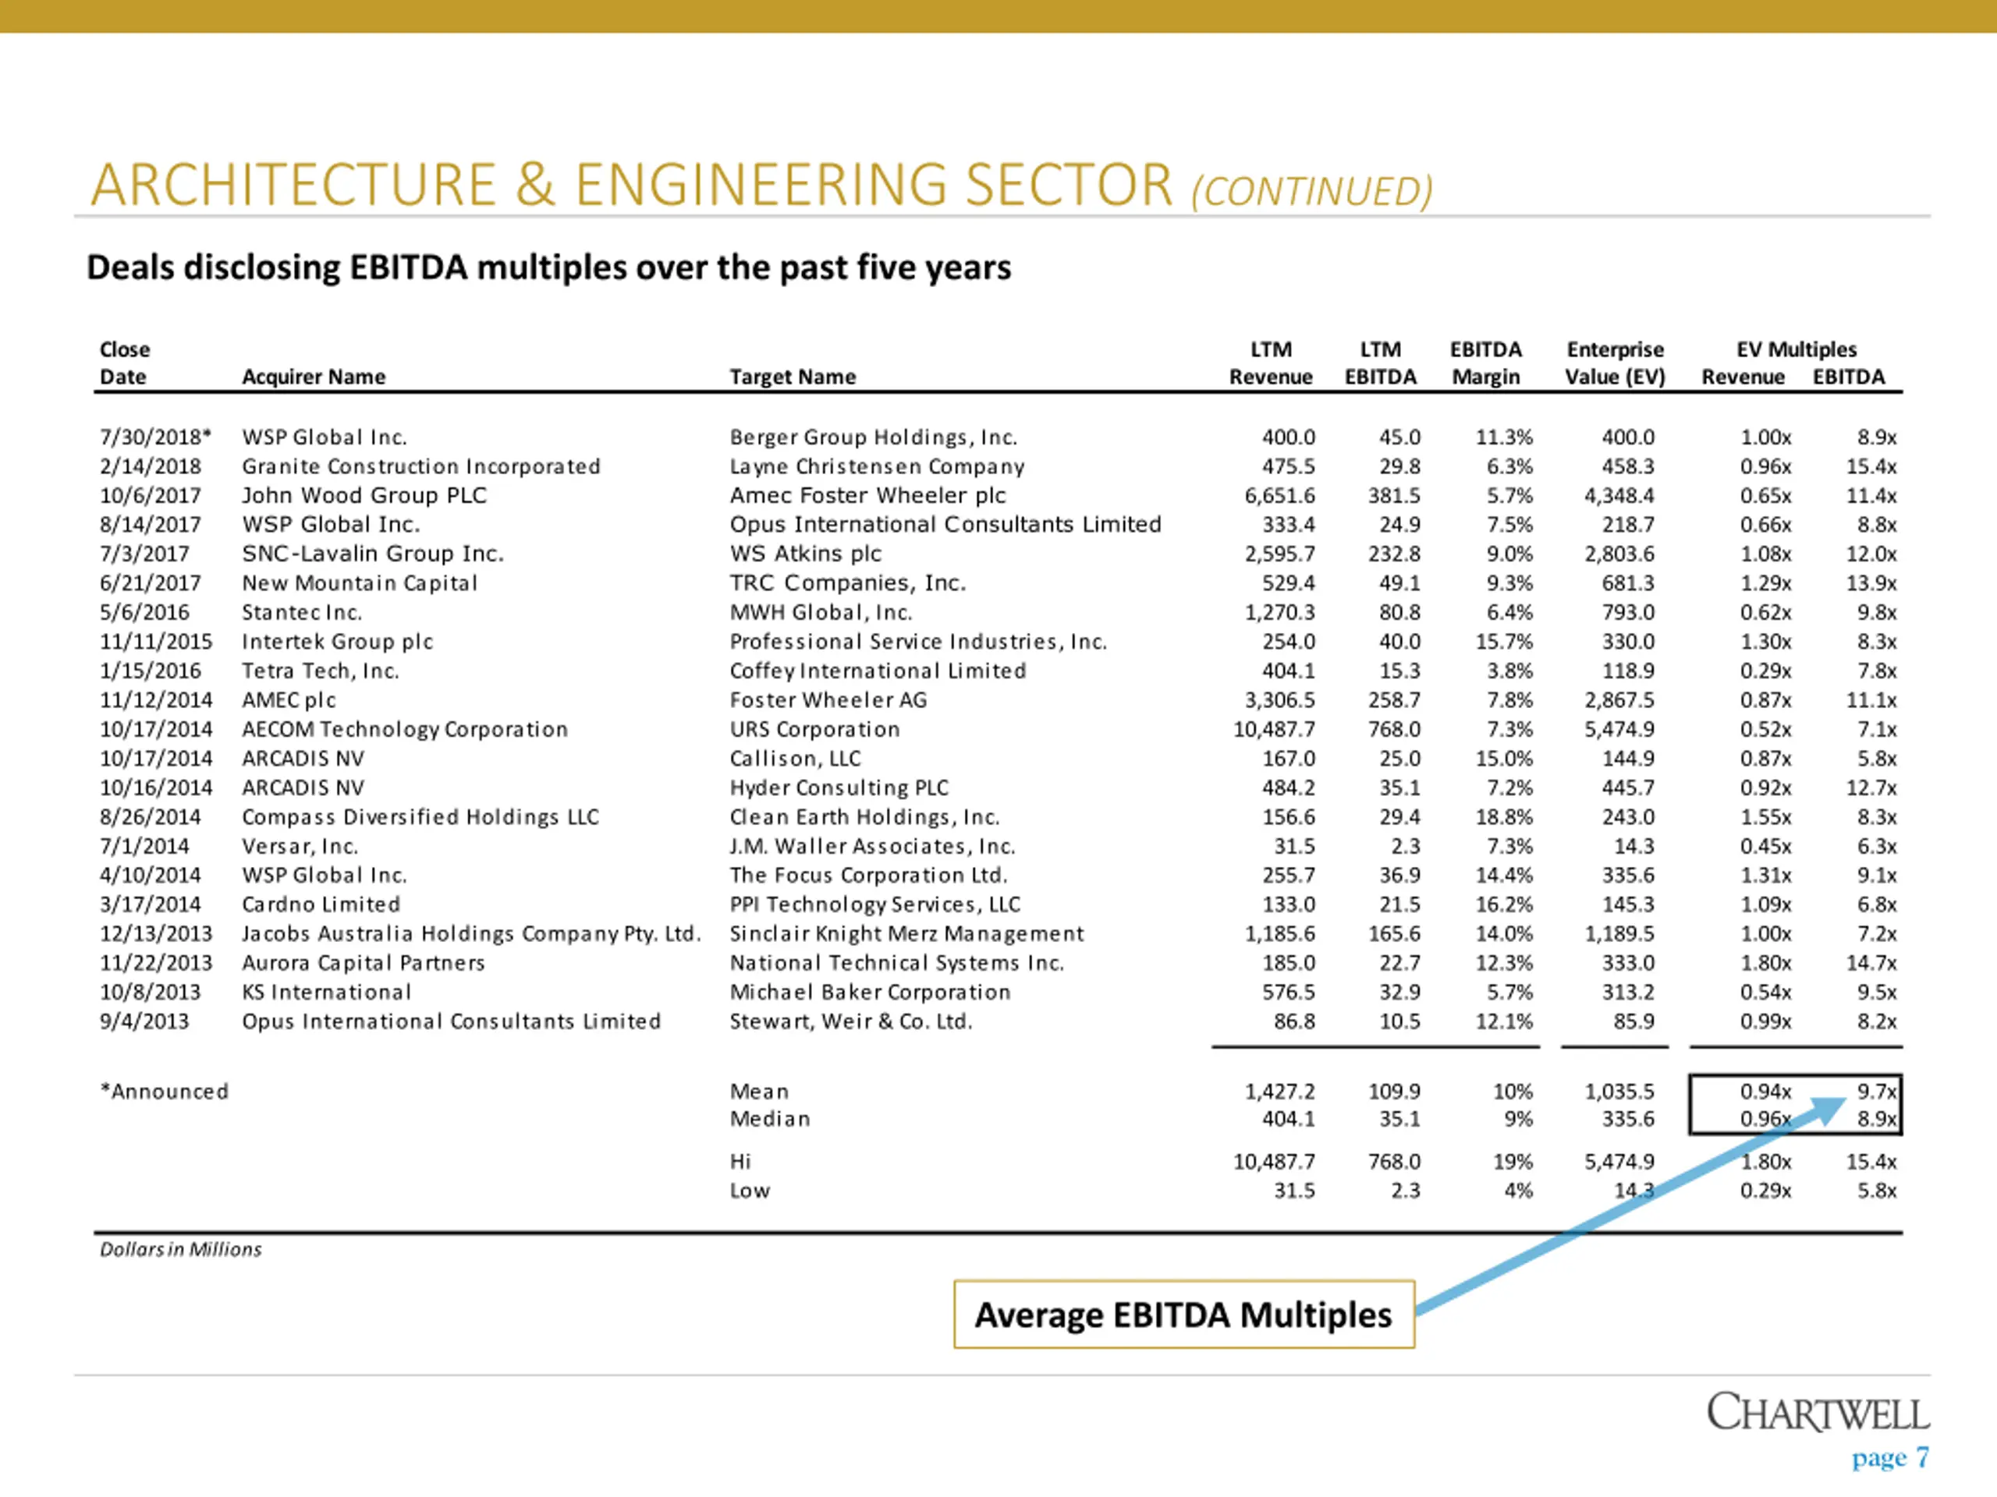The image size is (1997, 1497).
Task: Click 'Sinclair Knight Merz Management' target
Action: pos(906,934)
